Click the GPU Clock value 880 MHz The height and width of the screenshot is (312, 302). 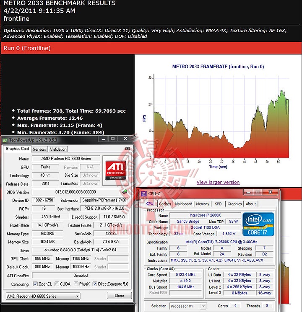pyautogui.click(x=42, y=258)
